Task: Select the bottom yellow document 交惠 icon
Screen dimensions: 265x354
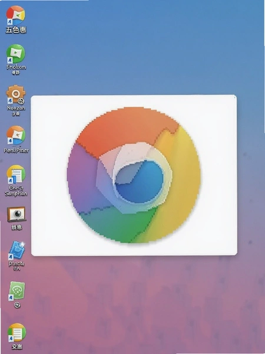Action: click(16, 332)
